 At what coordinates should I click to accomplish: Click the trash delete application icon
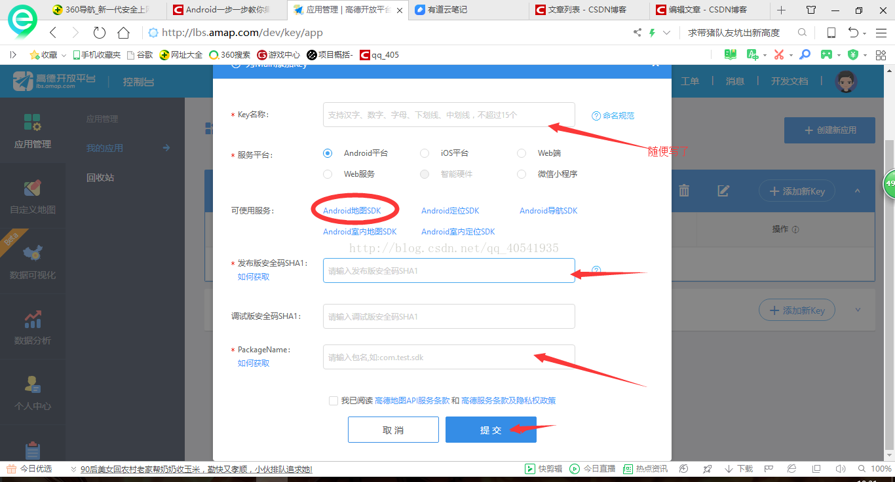[684, 191]
